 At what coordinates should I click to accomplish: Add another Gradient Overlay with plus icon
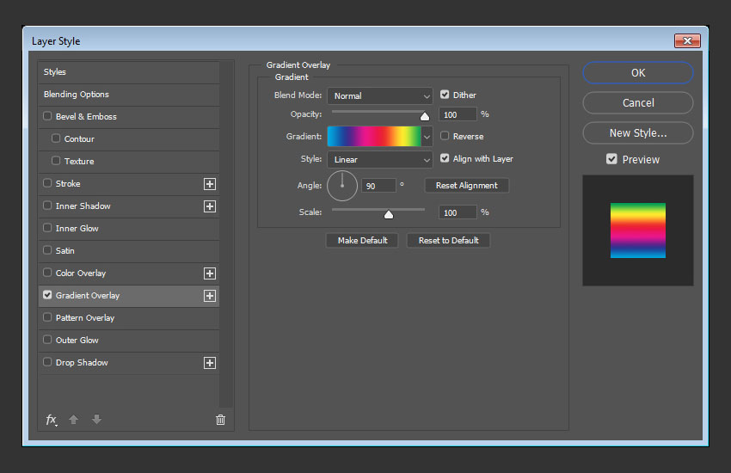pyautogui.click(x=210, y=296)
